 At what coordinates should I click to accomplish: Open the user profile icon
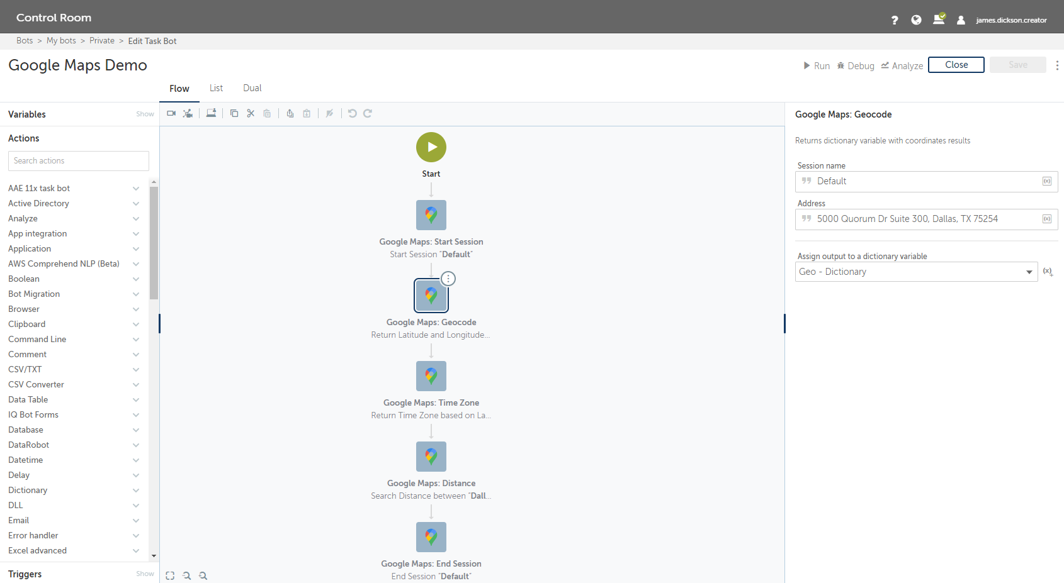[961, 20]
